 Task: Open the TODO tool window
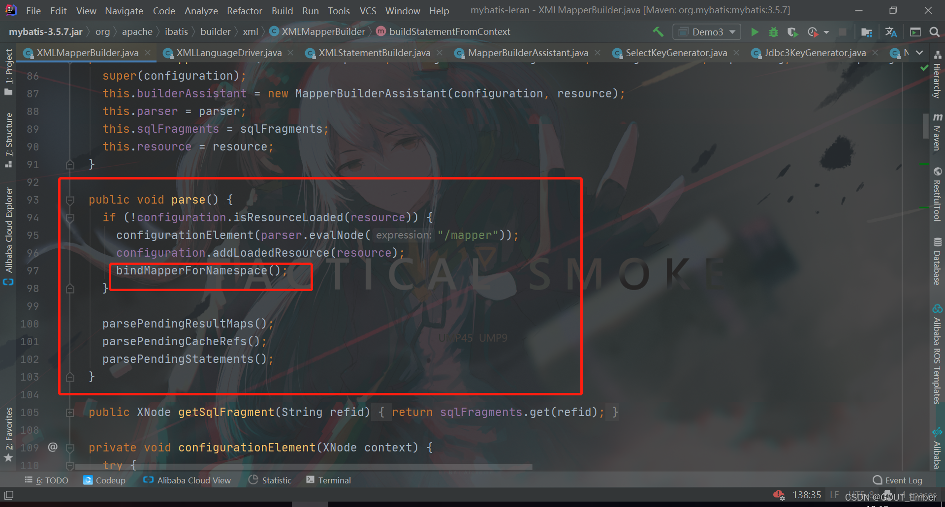point(47,480)
